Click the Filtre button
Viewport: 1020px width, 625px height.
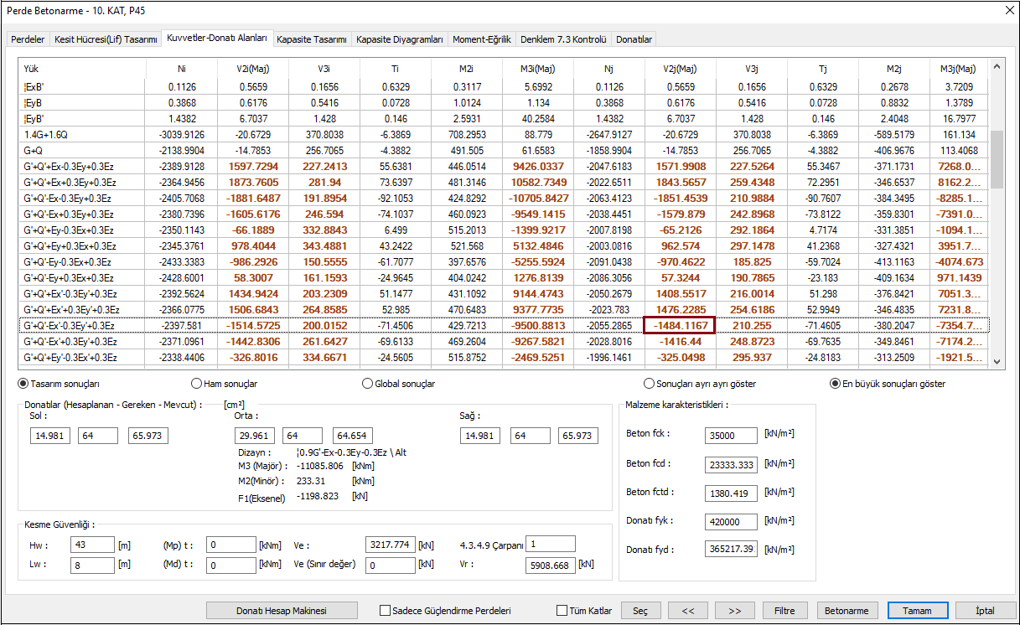(x=784, y=611)
